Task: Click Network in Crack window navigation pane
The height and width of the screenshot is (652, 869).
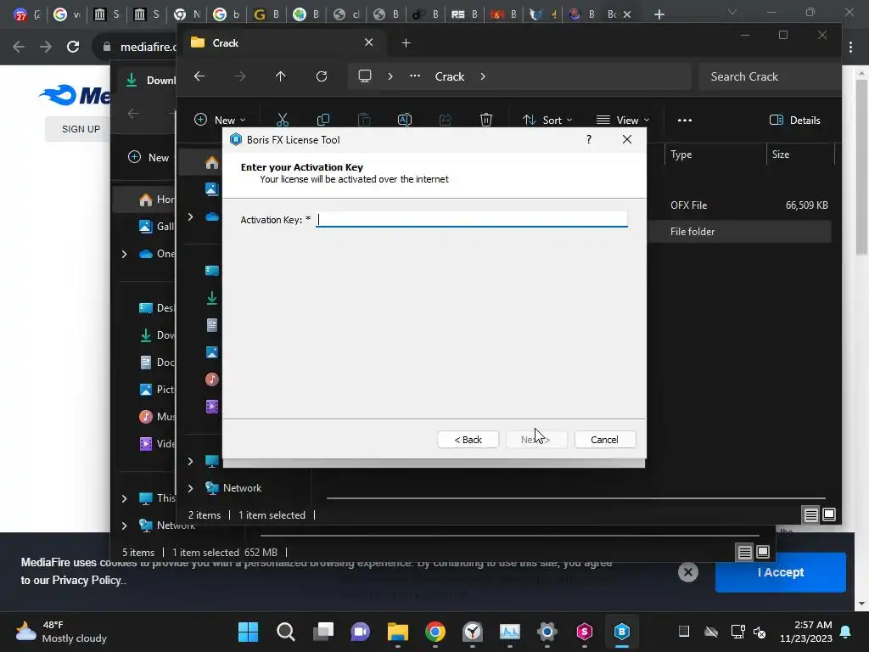Action: (242, 488)
